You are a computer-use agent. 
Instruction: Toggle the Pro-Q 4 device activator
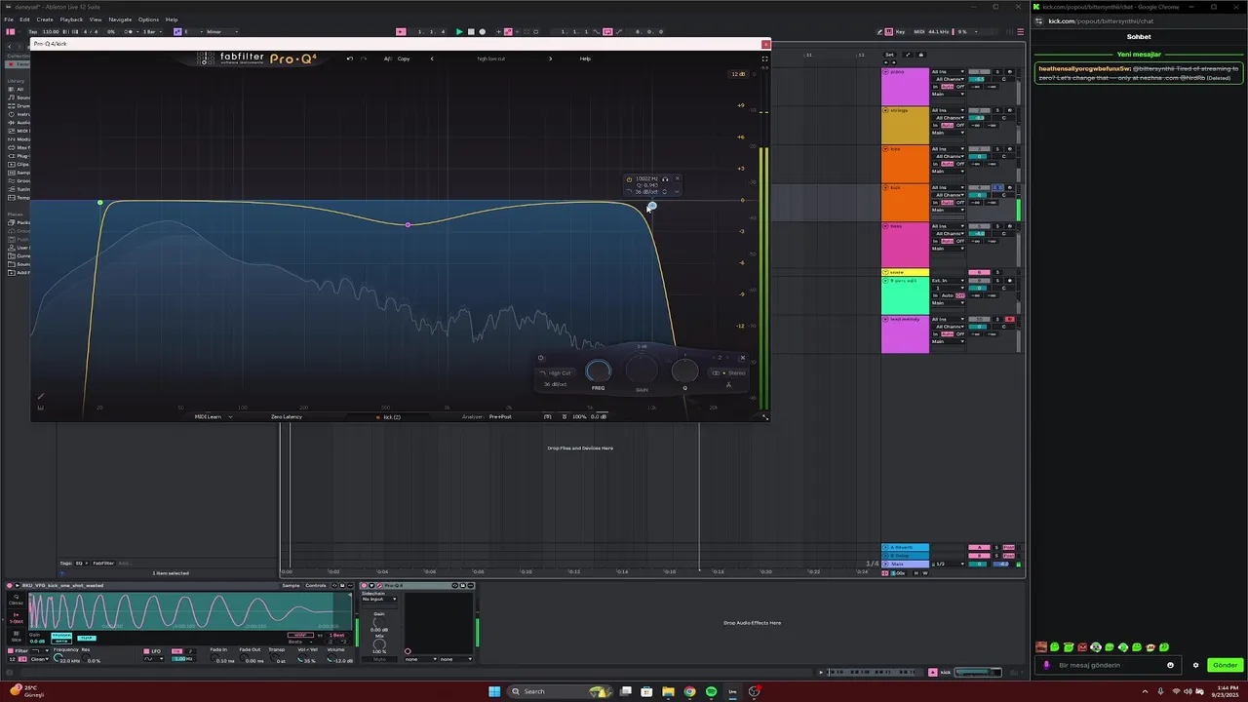365,586
